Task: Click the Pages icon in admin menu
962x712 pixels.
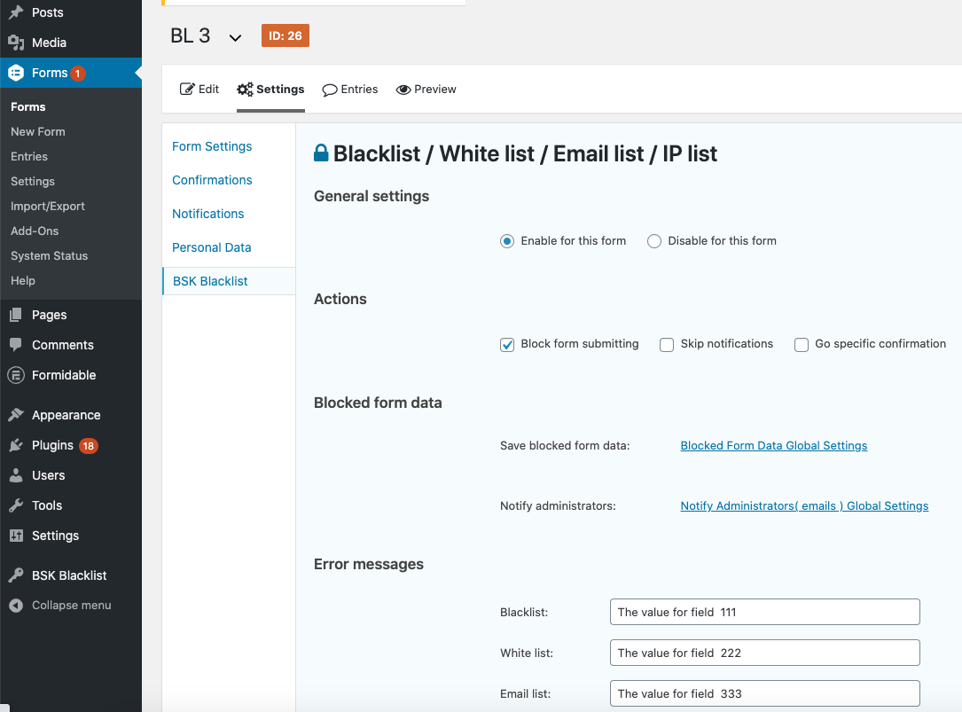Action: point(16,315)
